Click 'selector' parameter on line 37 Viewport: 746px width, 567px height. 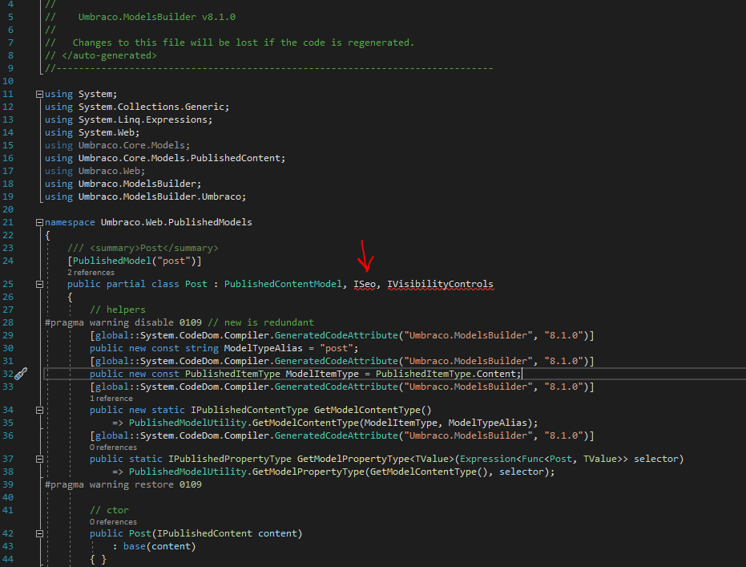tap(656, 459)
